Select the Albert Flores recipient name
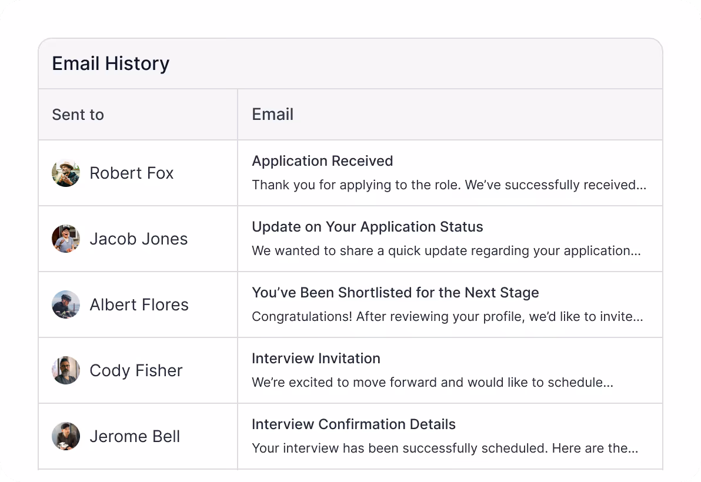This screenshot has height=482, width=701. 139,304
